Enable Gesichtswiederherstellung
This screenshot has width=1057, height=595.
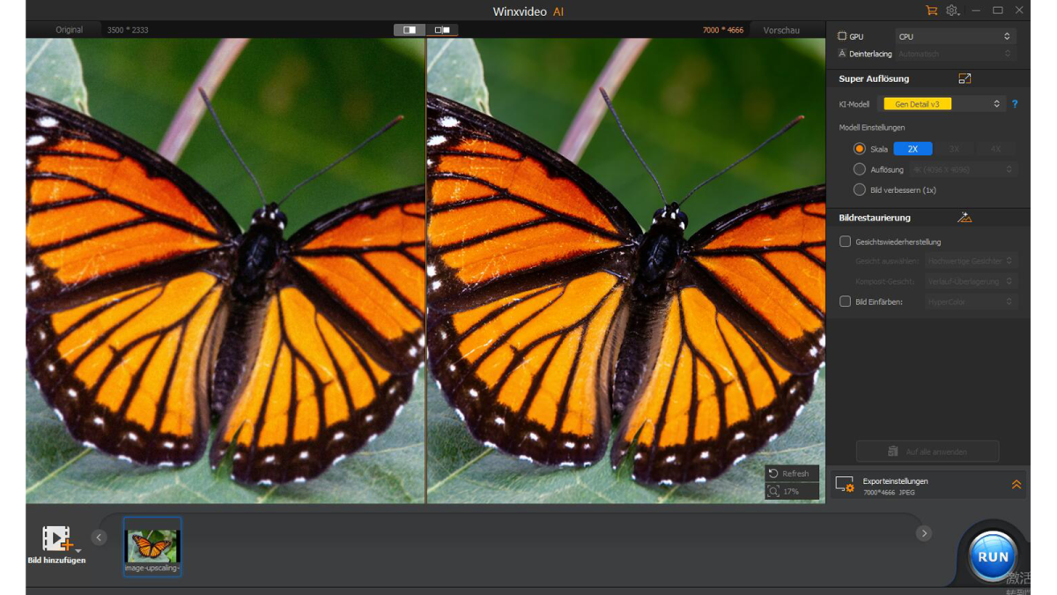[845, 241]
